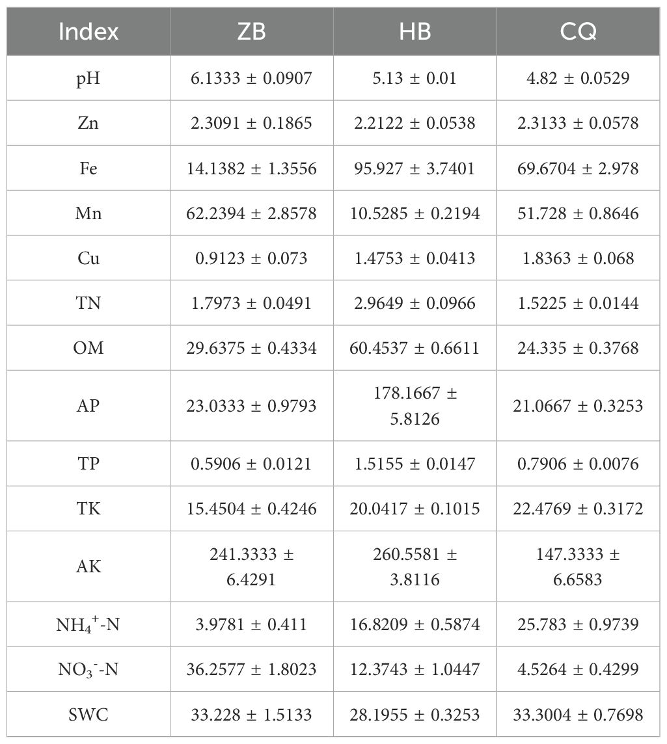Click the NH4+-N row label
Image resolution: width=667 pixels, height=744 pixels.
(88, 625)
